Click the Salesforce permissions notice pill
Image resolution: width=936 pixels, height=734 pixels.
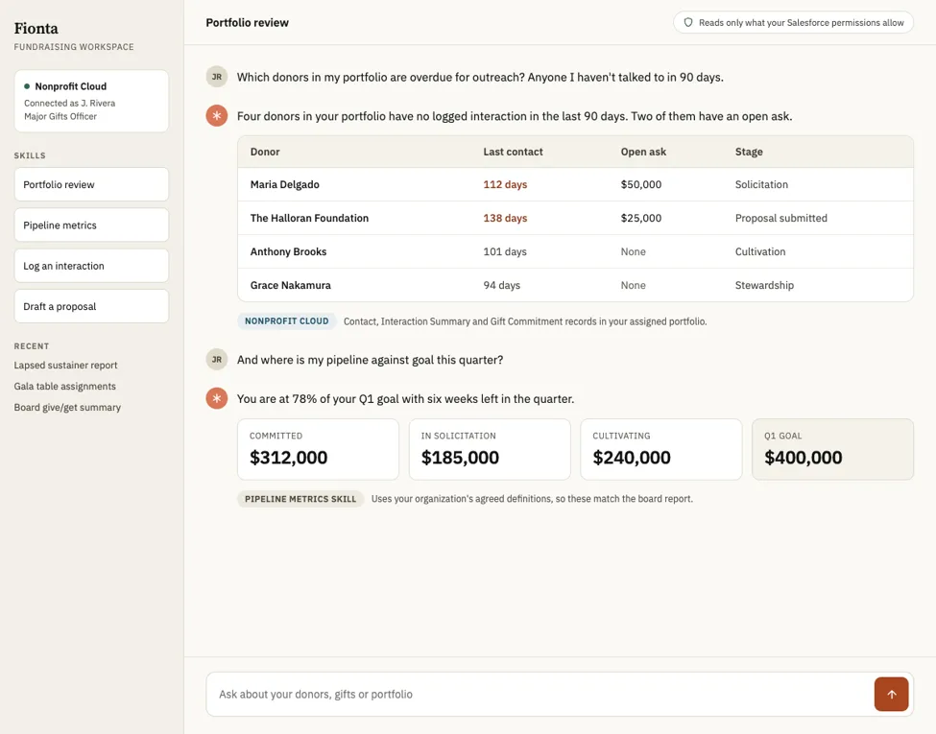(793, 23)
